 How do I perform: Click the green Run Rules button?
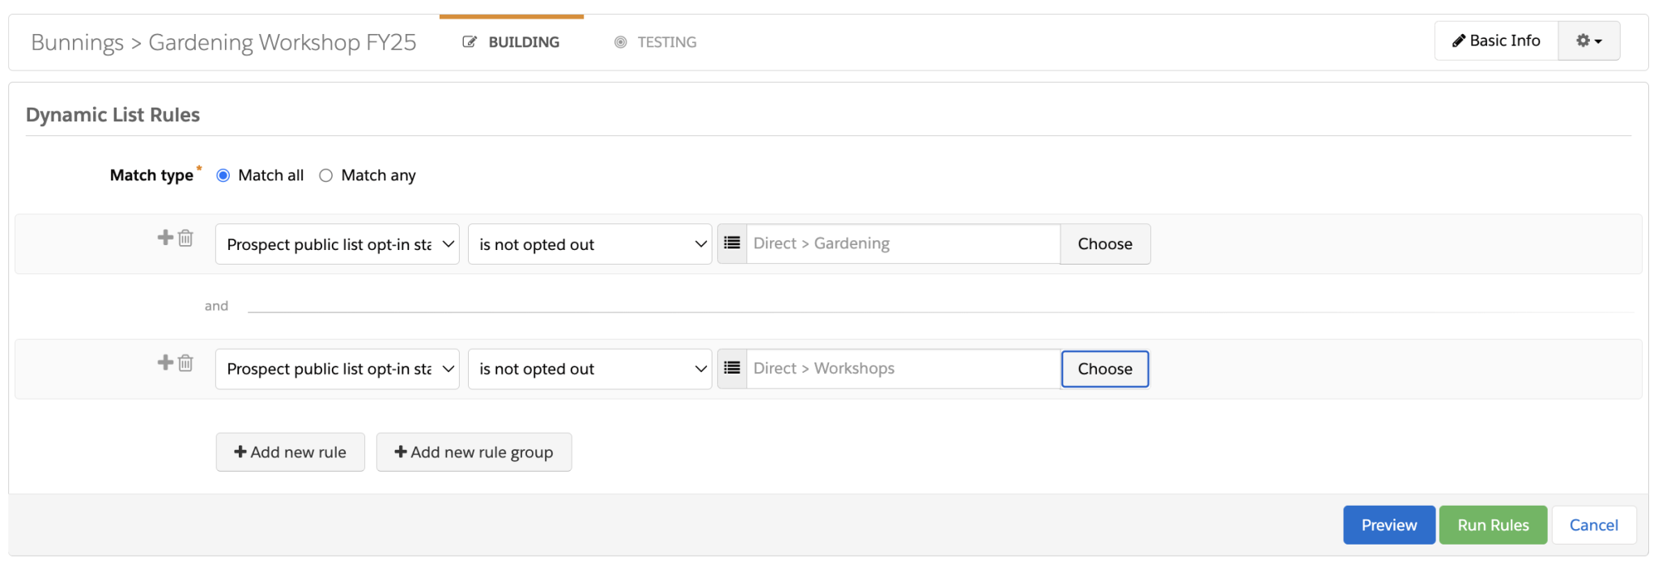1493,525
